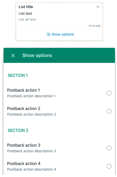117x177 pixels.
Task: Click the Postback action 2 label
Action: [24, 108]
